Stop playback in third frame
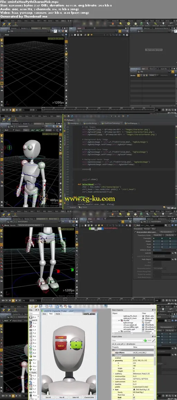The width and height of the screenshot is (177, 400). click(x=13, y=301)
